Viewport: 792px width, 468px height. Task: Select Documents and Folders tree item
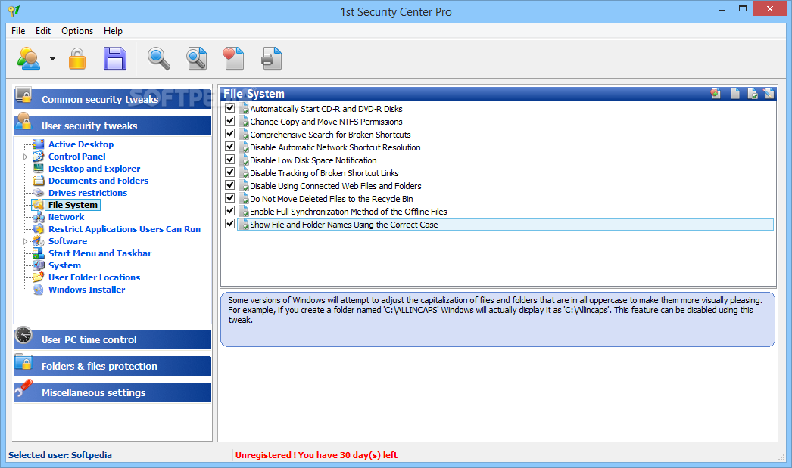click(98, 181)
